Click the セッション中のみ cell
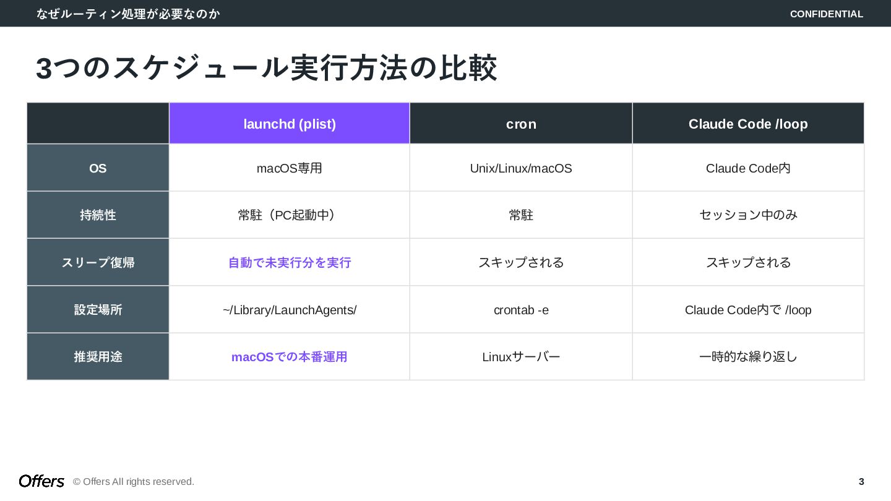The height and width of the screenshot is (501, 891). pyautogui.click(x=748, y=215)
